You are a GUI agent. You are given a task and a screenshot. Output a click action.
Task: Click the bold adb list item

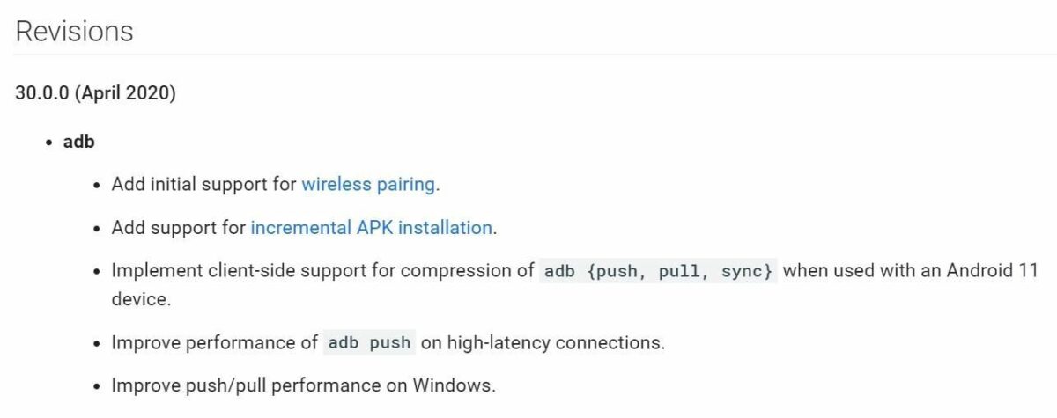click(78, 142)
